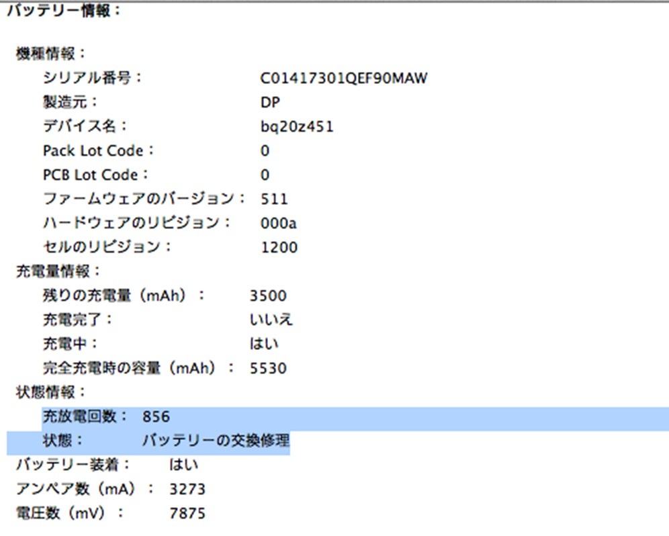
Task: Select the バッテリー情報 heading text
Action: [x=64, y=10]
